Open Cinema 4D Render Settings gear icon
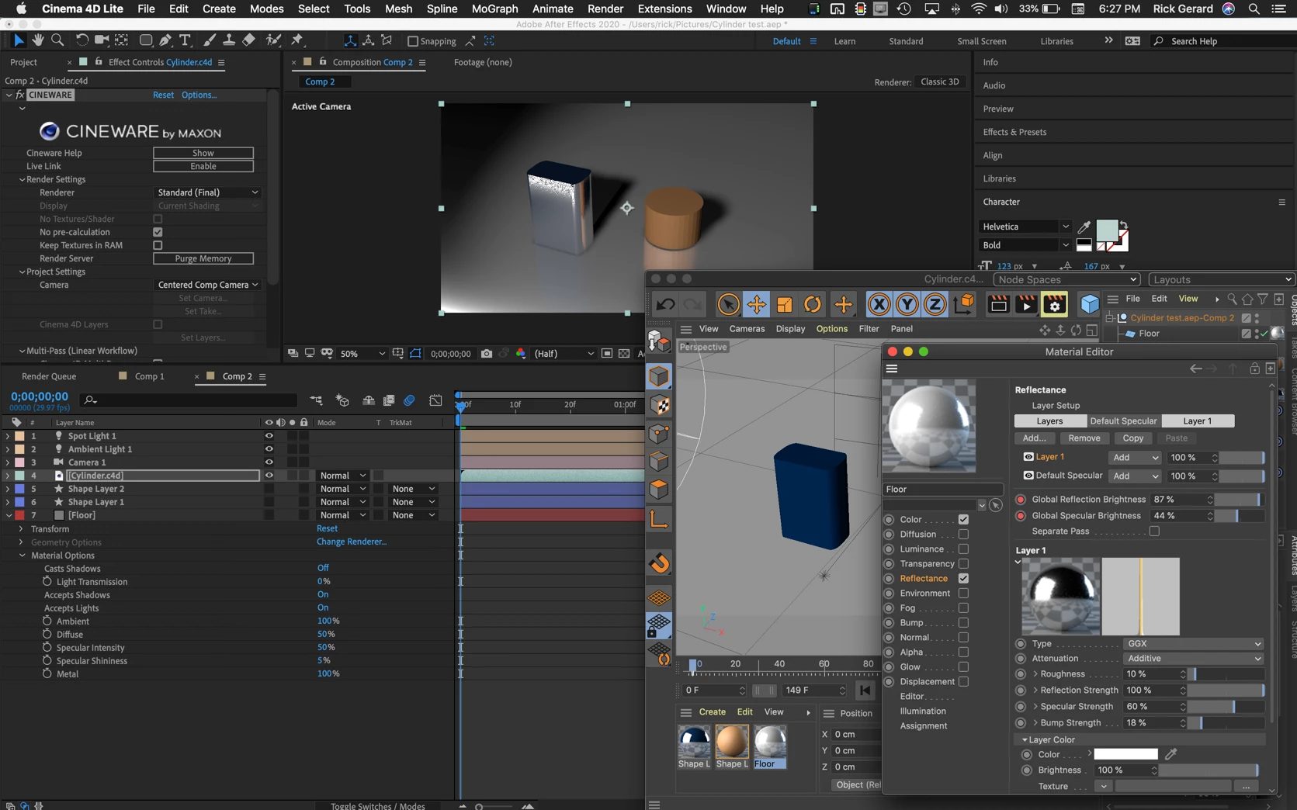The height and width of the screenshot is (810, 1297). (1054, 305)
